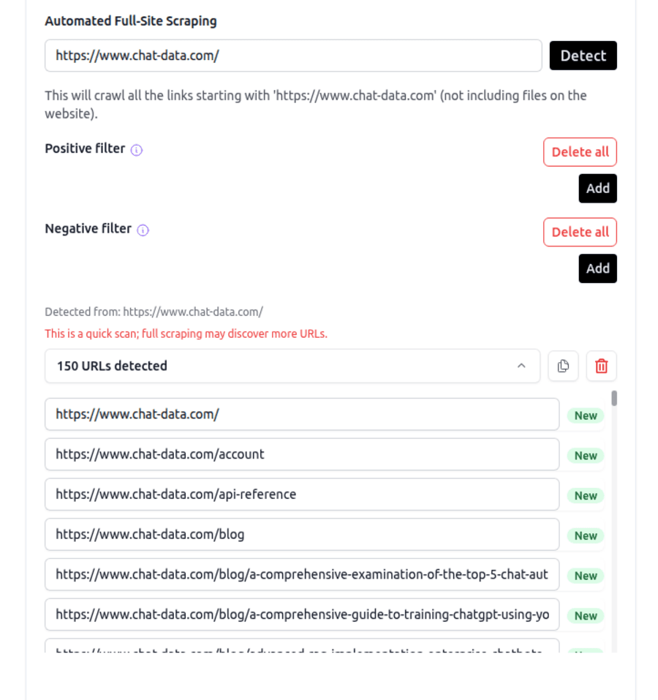Viewport: 658px width, 700px height.
Task: Copy the detected URLs list
Action: [563, 366]
